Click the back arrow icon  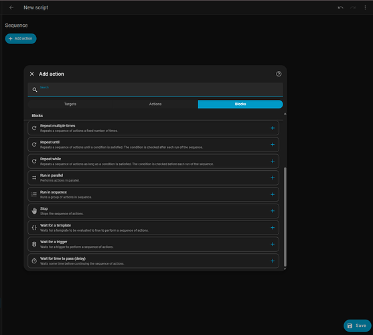(x=11, y=7)
